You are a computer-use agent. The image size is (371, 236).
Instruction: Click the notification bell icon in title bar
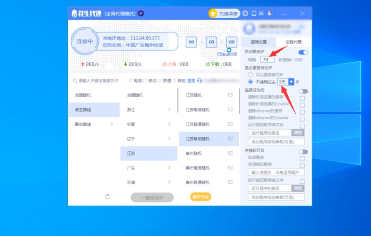click(269, 13)
